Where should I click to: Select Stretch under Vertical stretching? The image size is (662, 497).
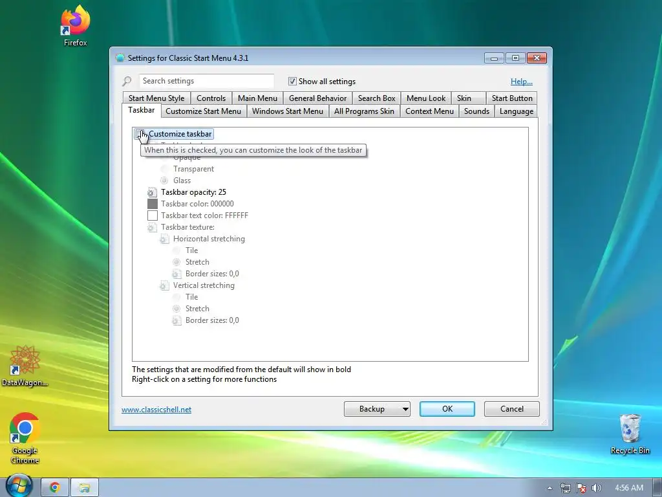(x=176, y=309)
